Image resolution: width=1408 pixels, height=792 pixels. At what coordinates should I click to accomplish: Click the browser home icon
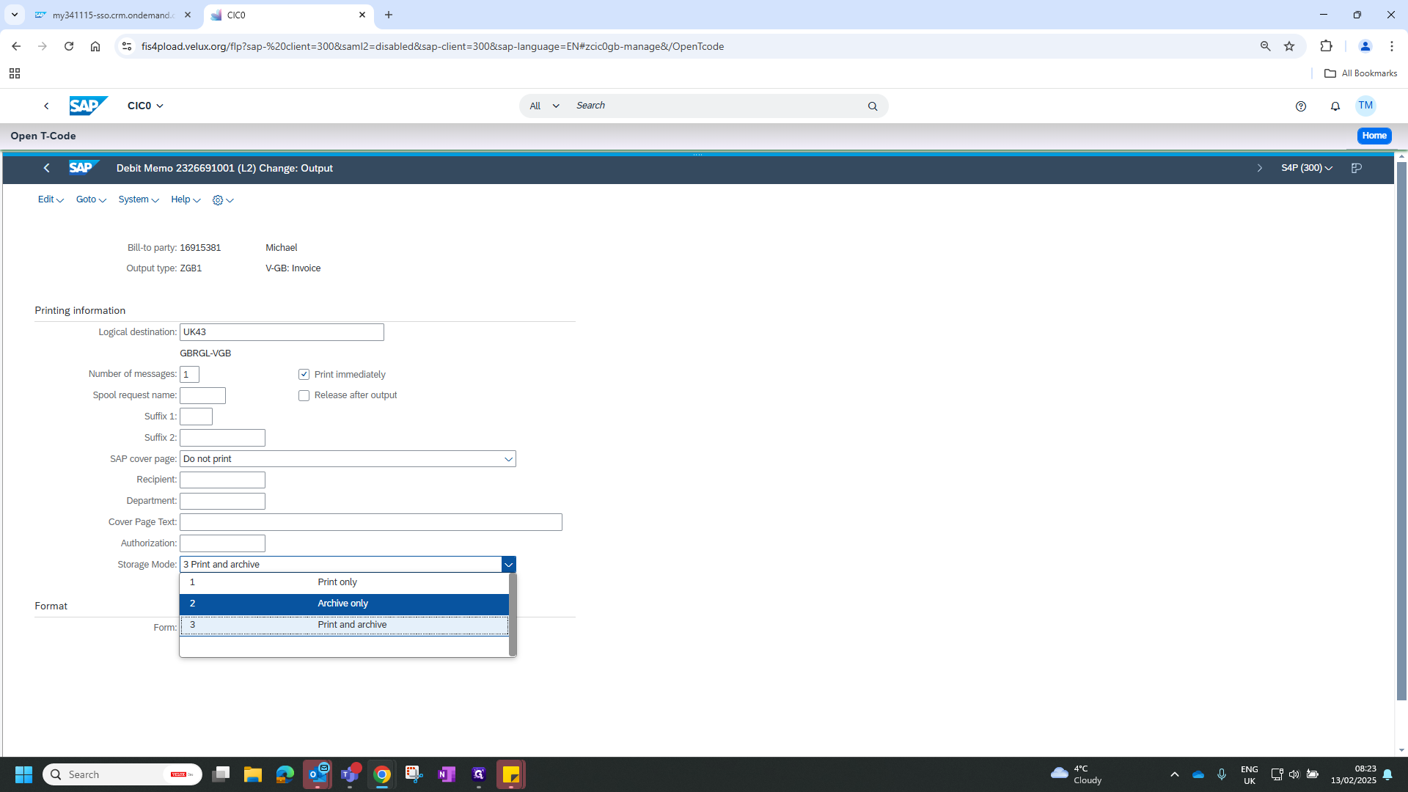click(x=95, y=46)
